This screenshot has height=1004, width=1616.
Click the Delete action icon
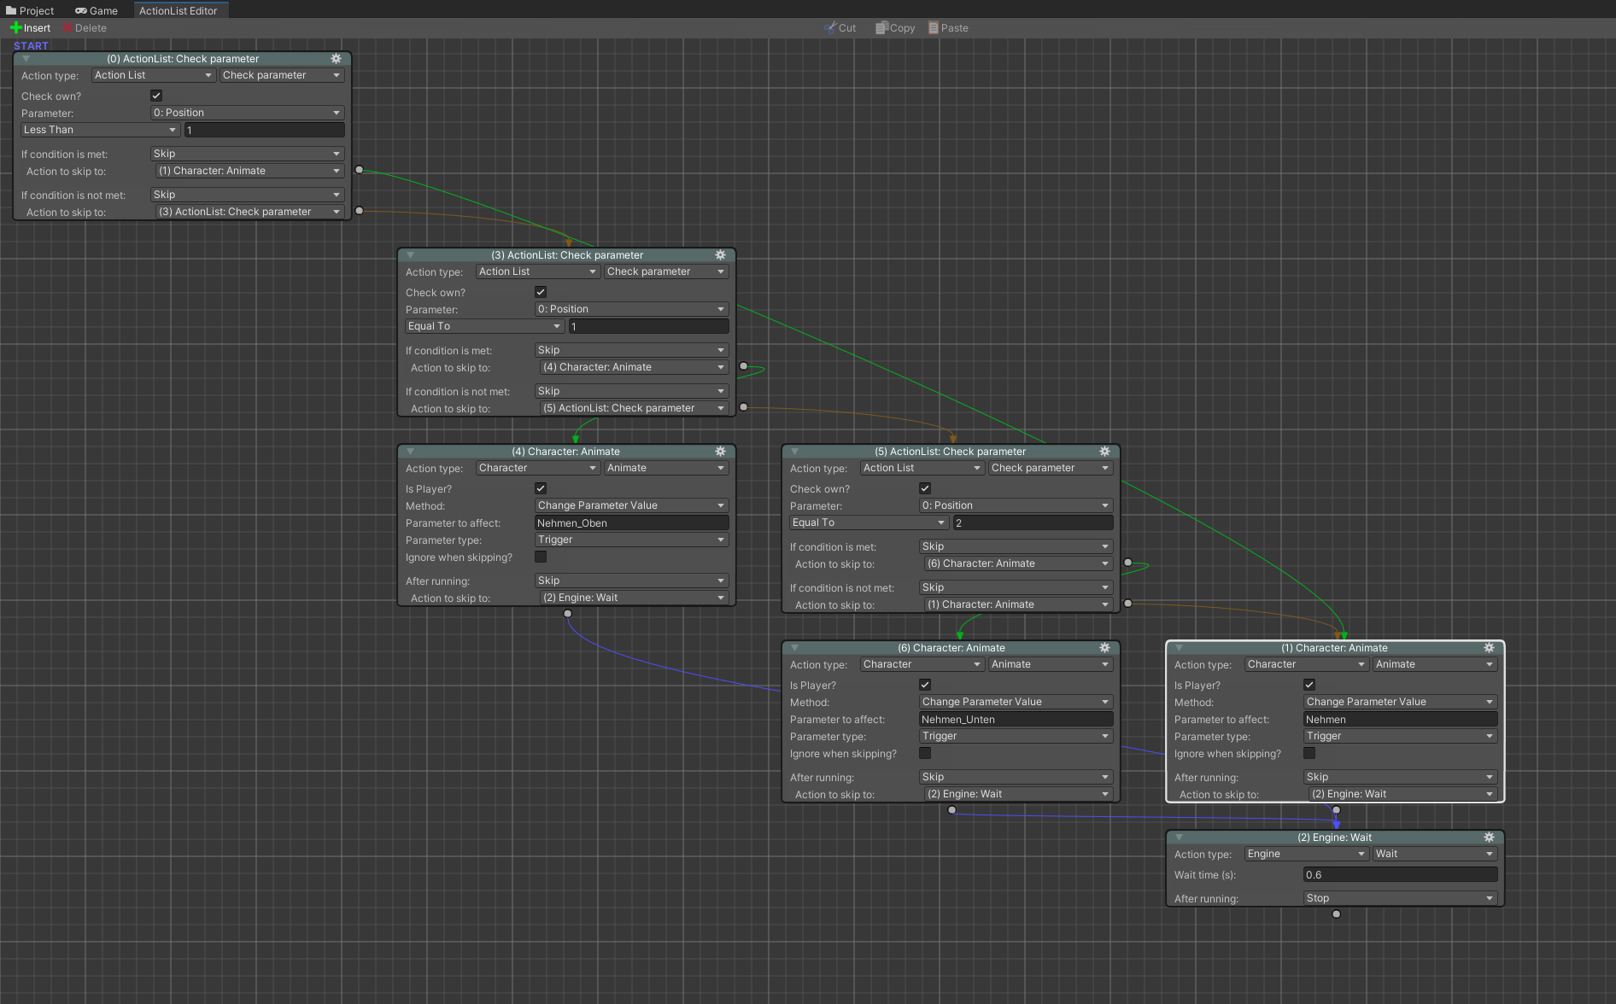67,28
